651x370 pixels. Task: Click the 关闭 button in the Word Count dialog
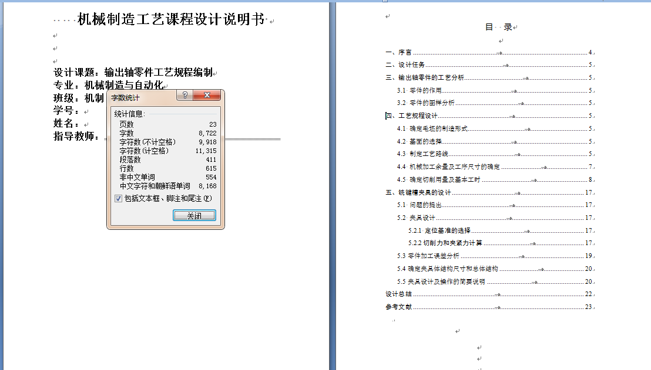[195, 216]
